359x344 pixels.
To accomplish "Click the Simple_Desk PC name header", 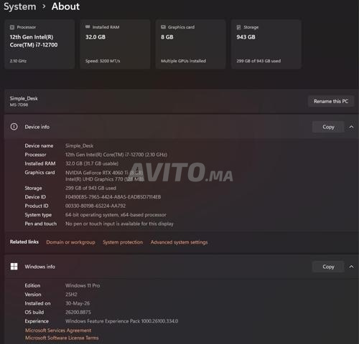I will point(24,98).
